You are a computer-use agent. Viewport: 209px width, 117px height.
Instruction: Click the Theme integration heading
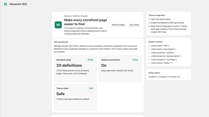pyautogui.click(x=156, y=15)
